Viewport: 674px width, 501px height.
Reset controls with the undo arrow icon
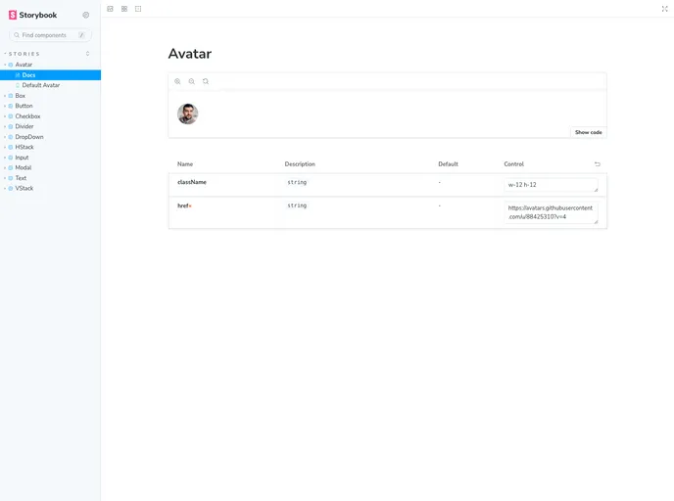598,164
